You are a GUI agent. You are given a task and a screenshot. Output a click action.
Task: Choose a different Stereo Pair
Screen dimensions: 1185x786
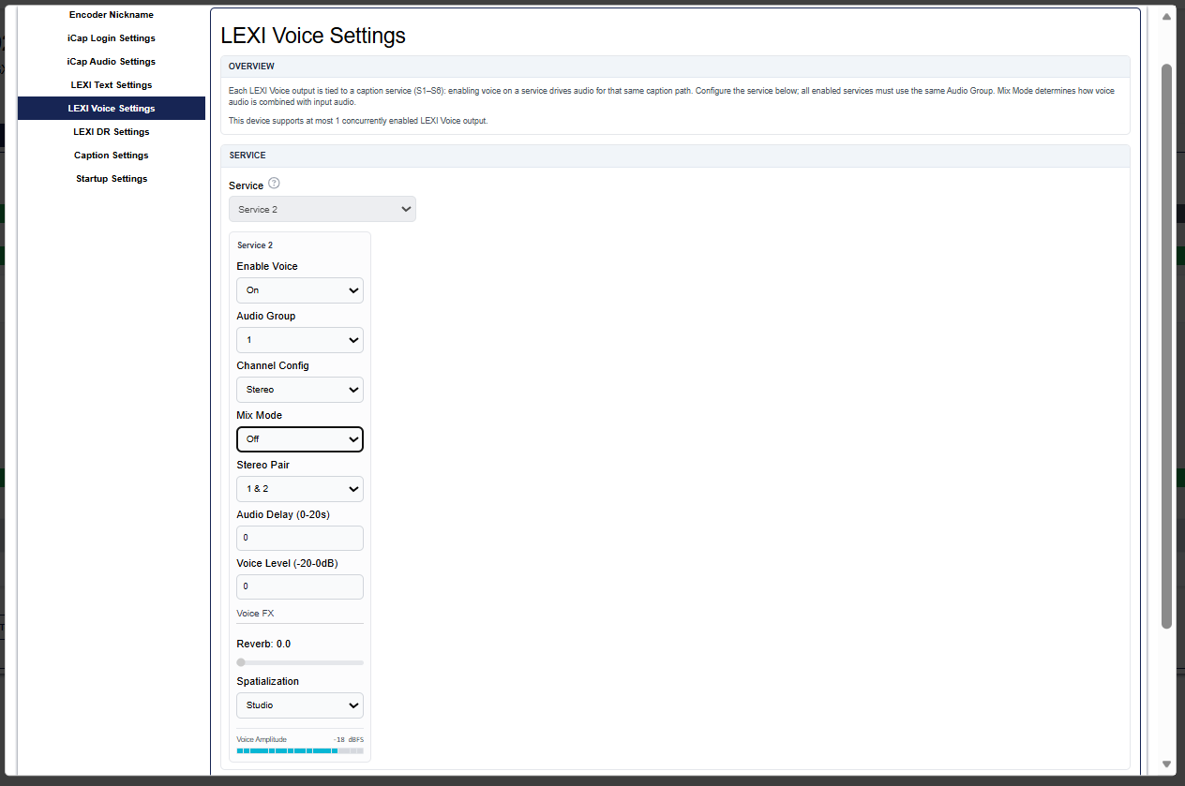coord(300,489)
